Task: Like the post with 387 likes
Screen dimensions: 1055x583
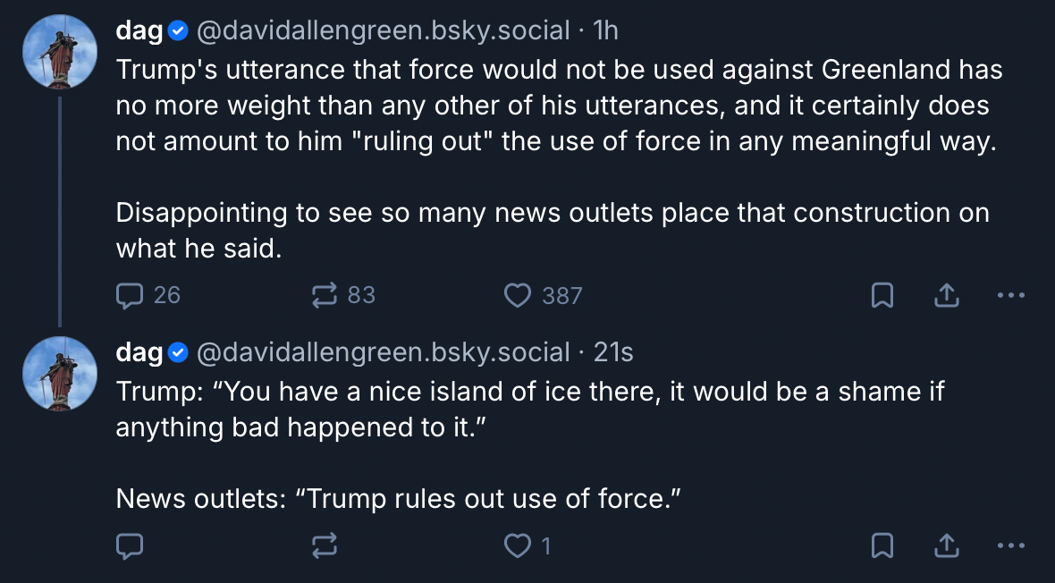Action: coord(518,295)
